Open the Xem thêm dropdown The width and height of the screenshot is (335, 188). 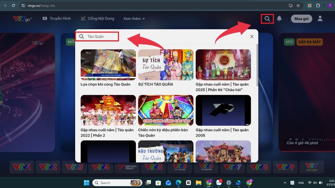coord(134,19)
